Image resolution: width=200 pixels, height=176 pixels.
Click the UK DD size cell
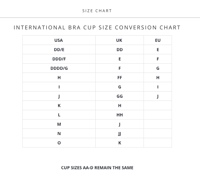pyautogui.click(x=119, y=49)
